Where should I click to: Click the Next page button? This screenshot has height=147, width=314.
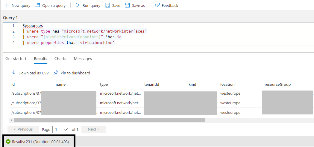click(93, 129)
